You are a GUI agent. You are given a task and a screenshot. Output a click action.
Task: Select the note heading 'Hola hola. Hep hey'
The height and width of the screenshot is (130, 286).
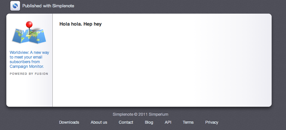pyautogui.click(x=80, y=24)
